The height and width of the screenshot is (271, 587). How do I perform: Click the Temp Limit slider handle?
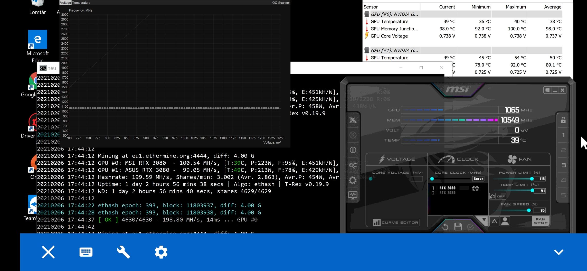pos(532,190)
